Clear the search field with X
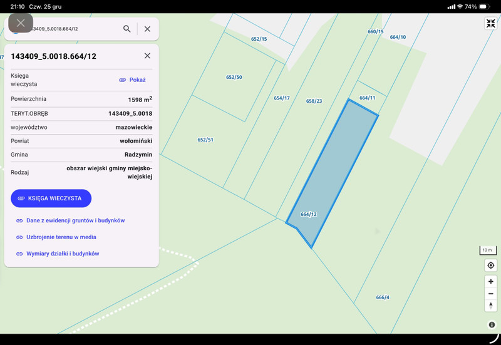 coord(147,29)
